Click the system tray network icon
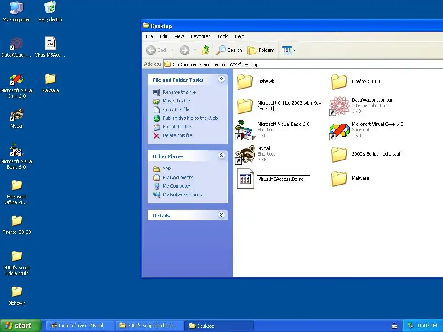Screen dimensions: 443x332 pyautogui.click(x=411, y=326)
